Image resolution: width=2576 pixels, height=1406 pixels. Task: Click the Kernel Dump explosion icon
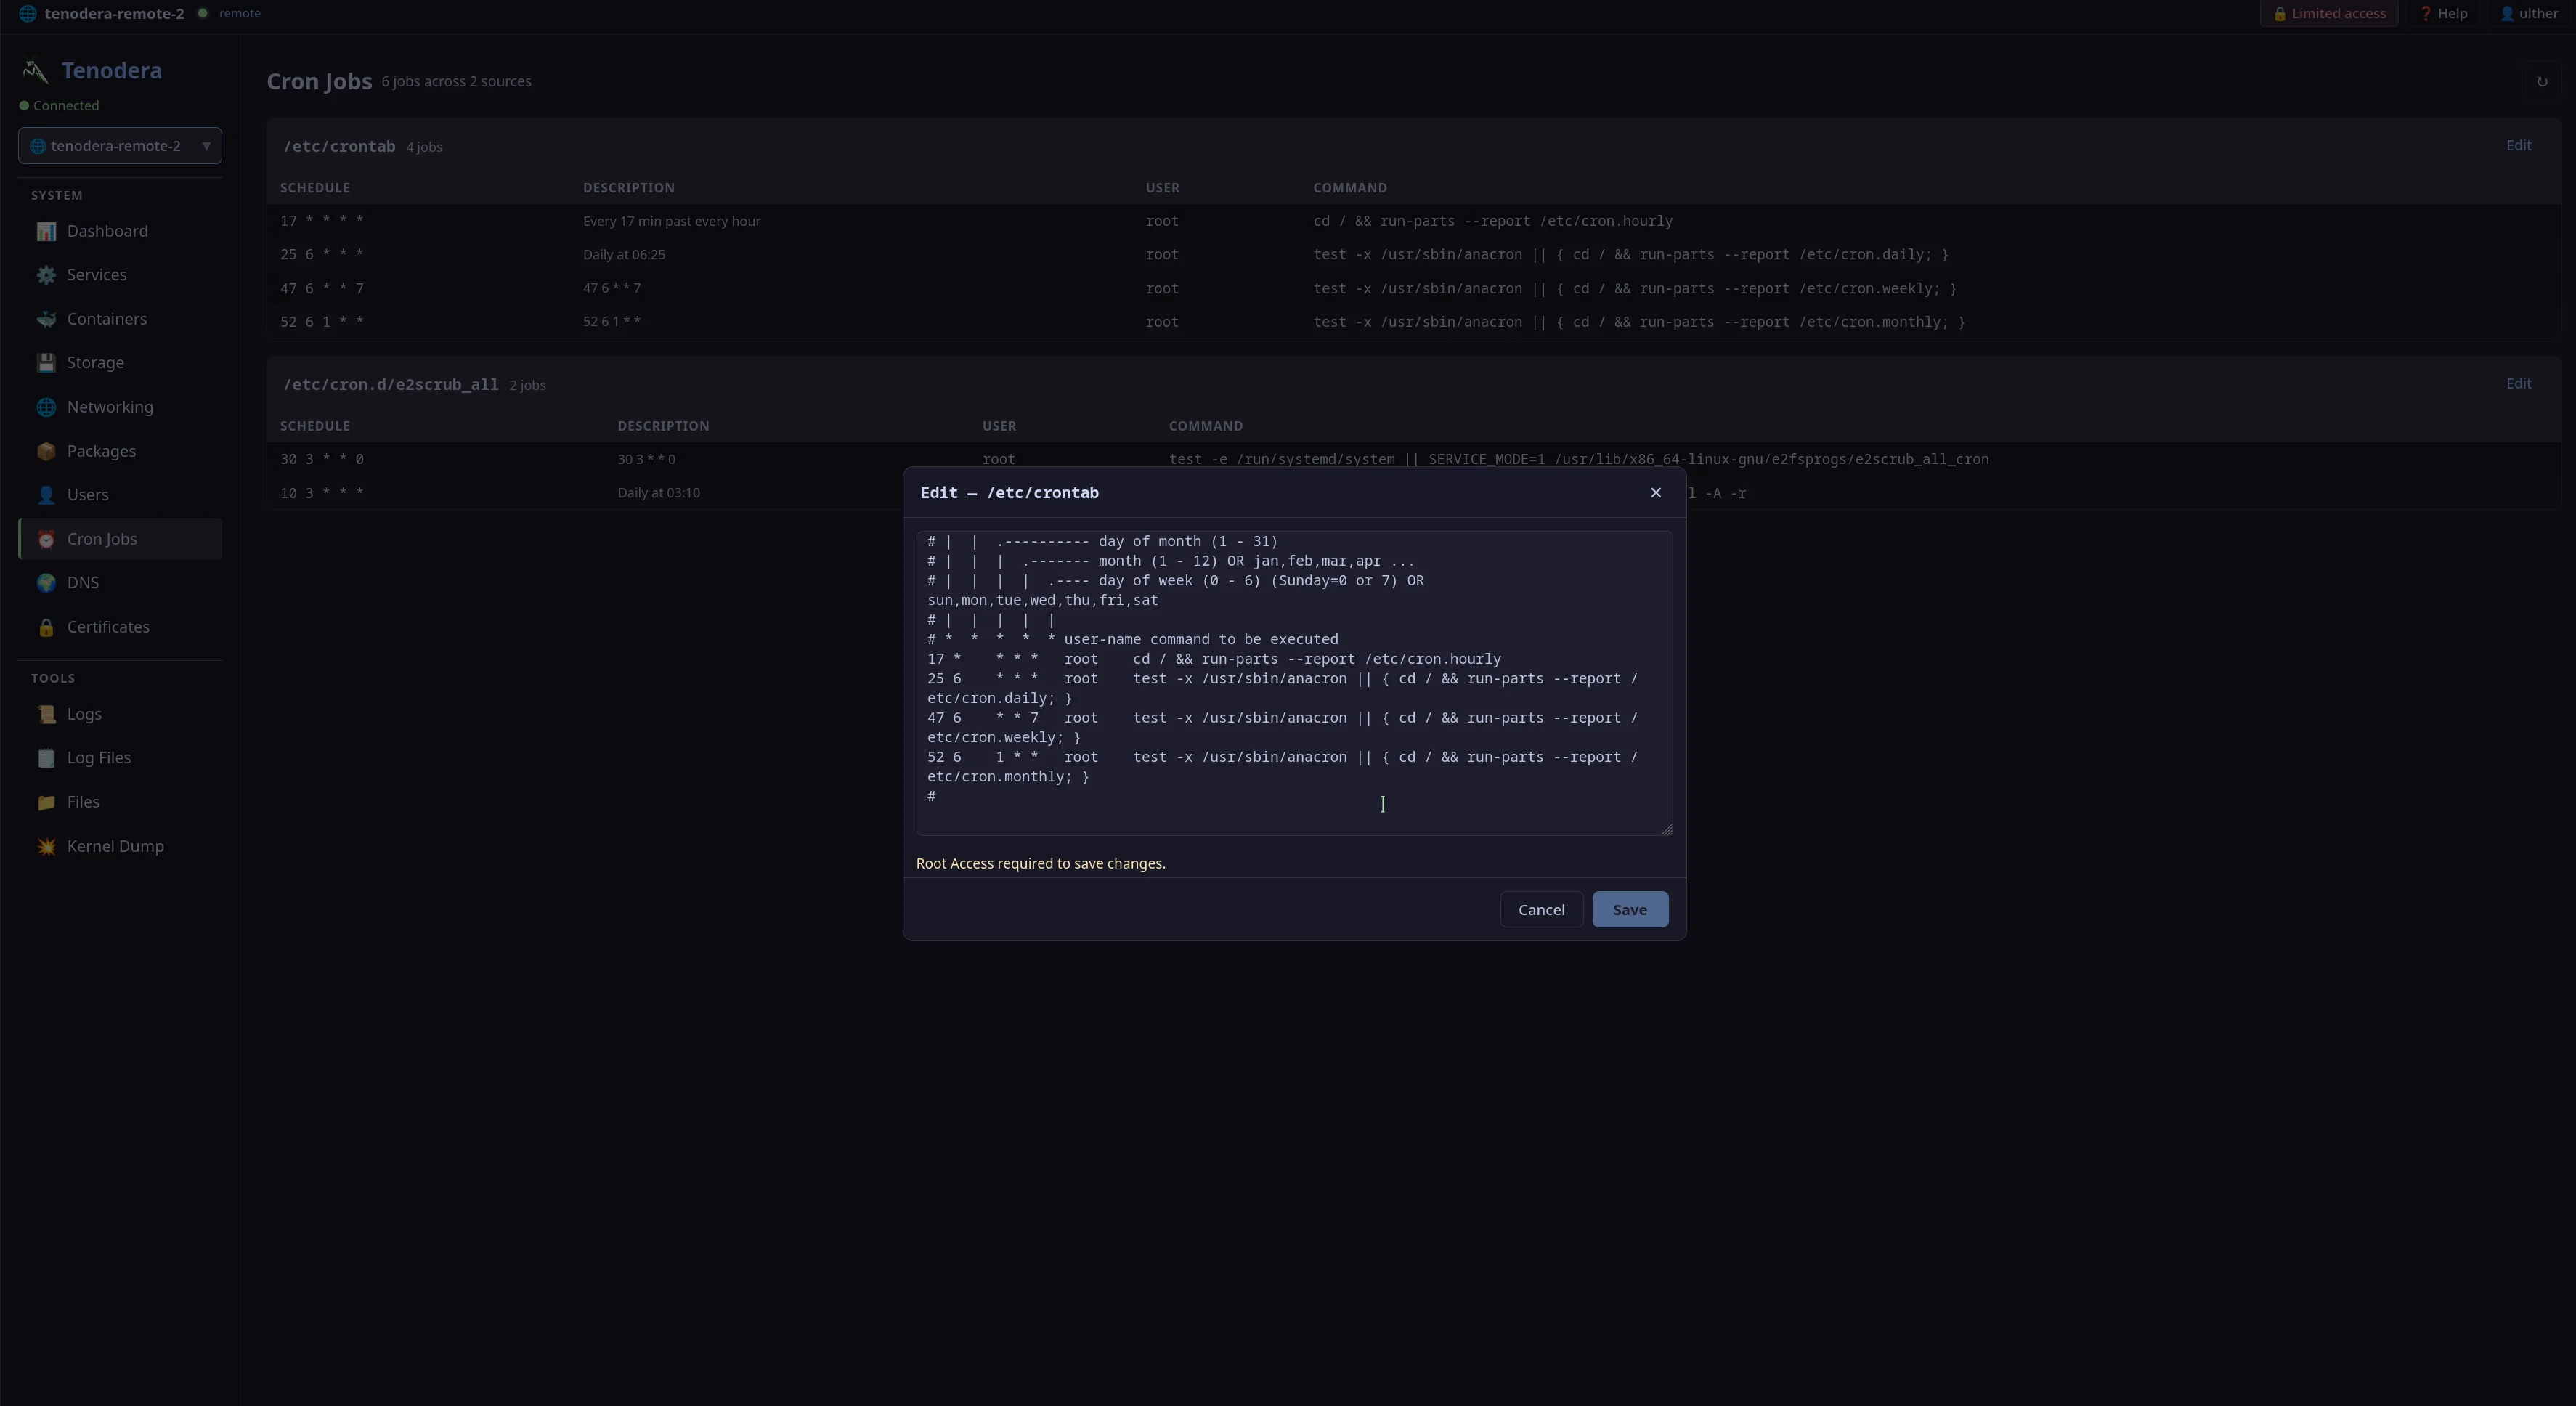(46, 846)
